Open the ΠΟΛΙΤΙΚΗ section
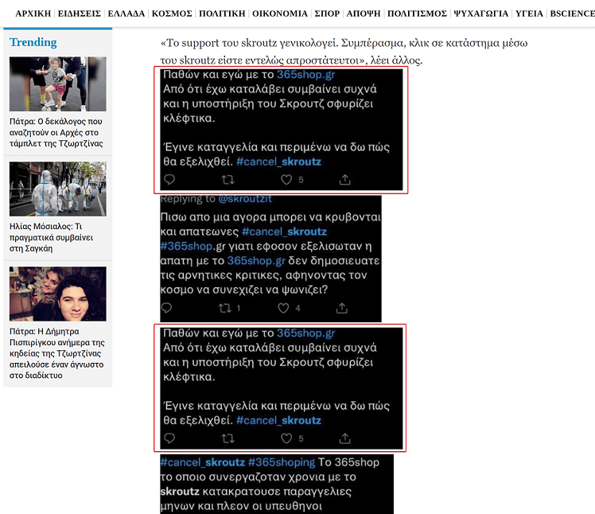 click(x=222, y=14)
